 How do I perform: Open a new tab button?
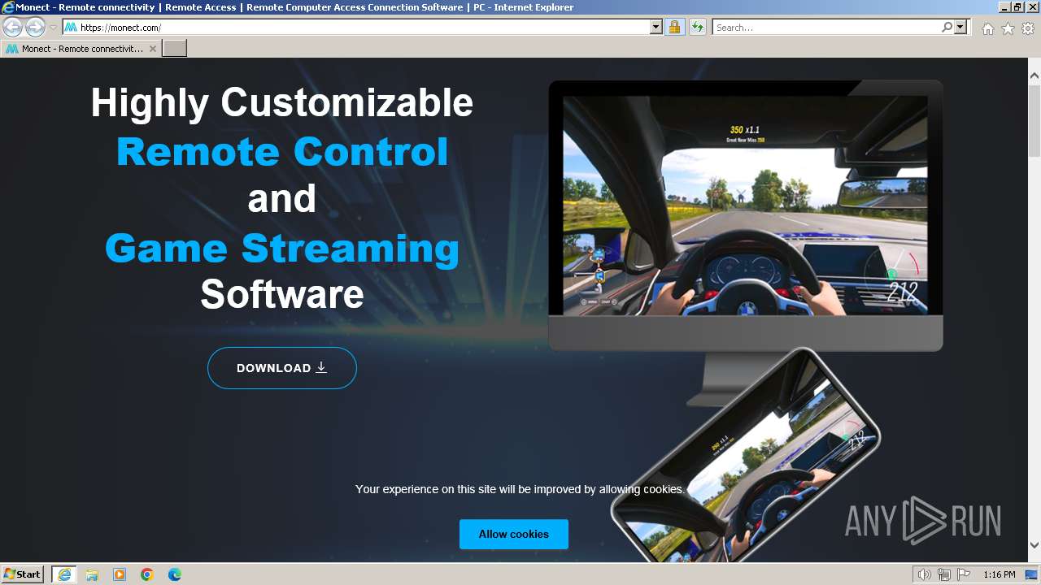tap(175, 49)
